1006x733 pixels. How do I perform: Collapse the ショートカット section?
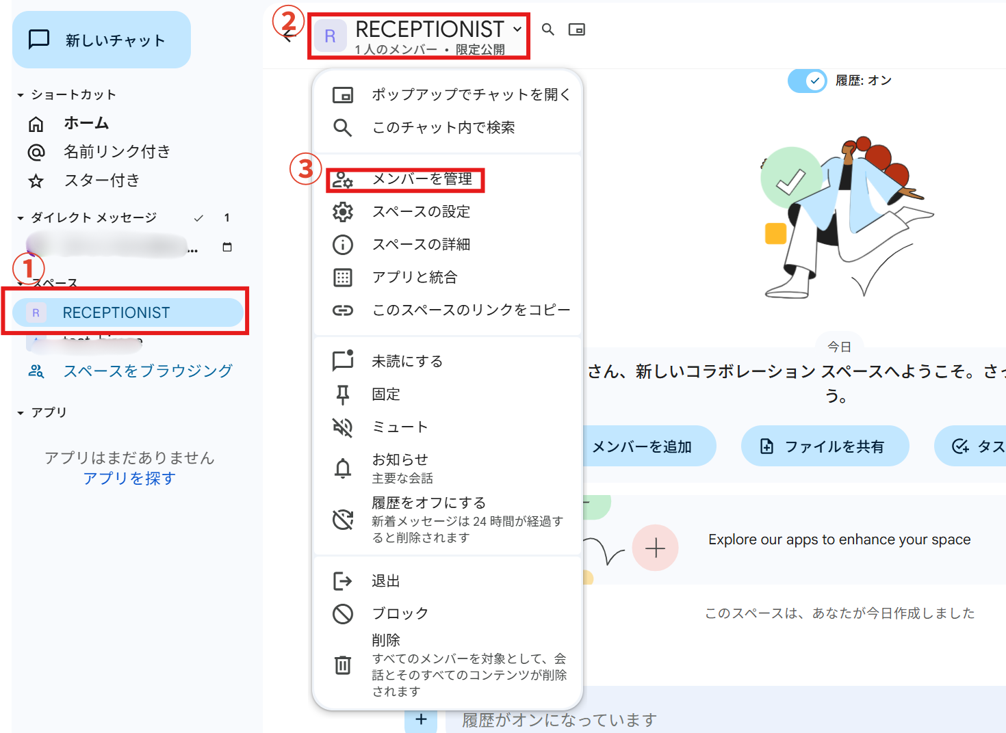point(21,95)
